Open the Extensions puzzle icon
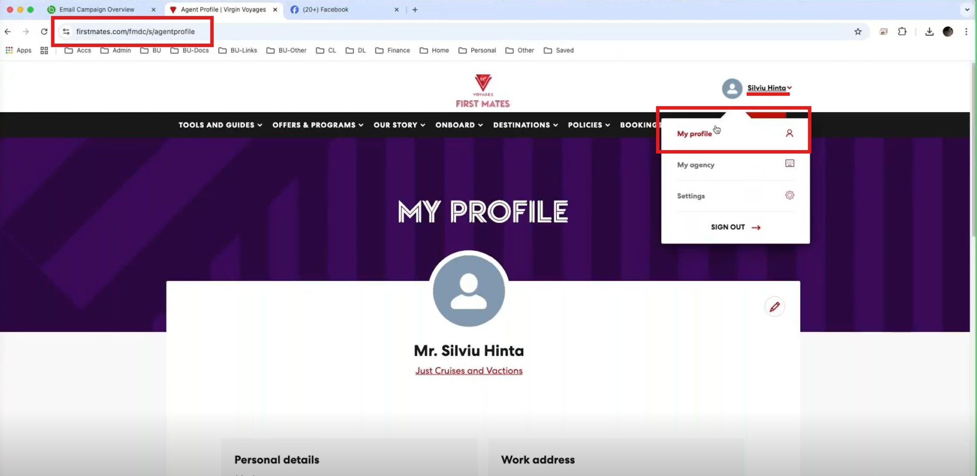The height and width of the screenshot is (476, 977). coord(902,31)
